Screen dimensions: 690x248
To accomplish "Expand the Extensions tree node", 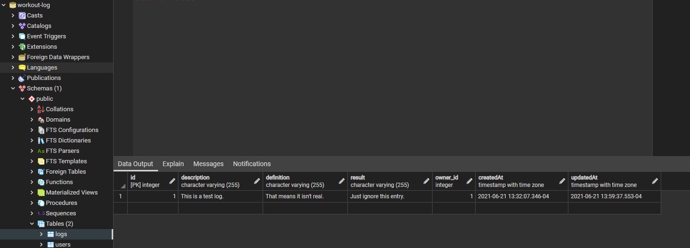I will pyautogui.click(x=13, y=47).
